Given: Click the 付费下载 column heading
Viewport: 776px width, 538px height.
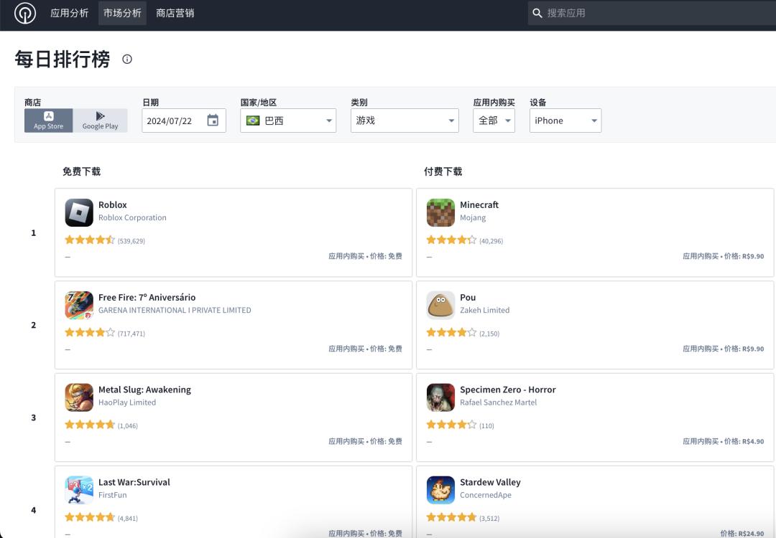Looking at the screenshot, I should (x=443, y=171).
